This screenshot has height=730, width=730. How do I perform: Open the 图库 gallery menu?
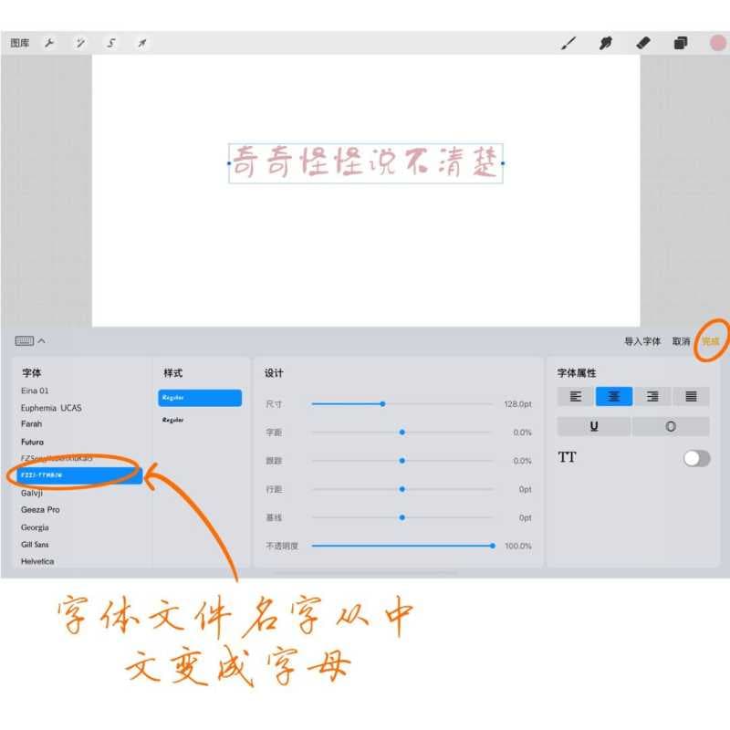point(19,42)
